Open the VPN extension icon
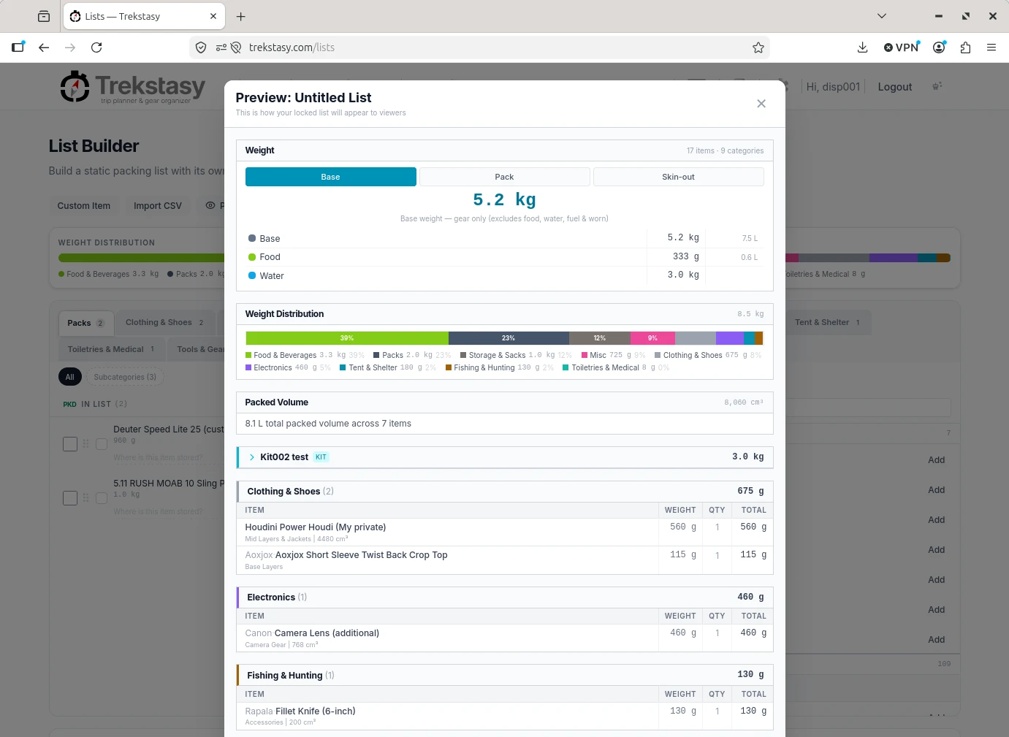The width and height of the screenshot is (1009, 737). 902,47
